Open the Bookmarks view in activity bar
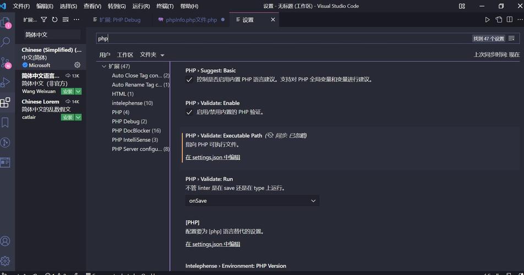 (6, 123)
